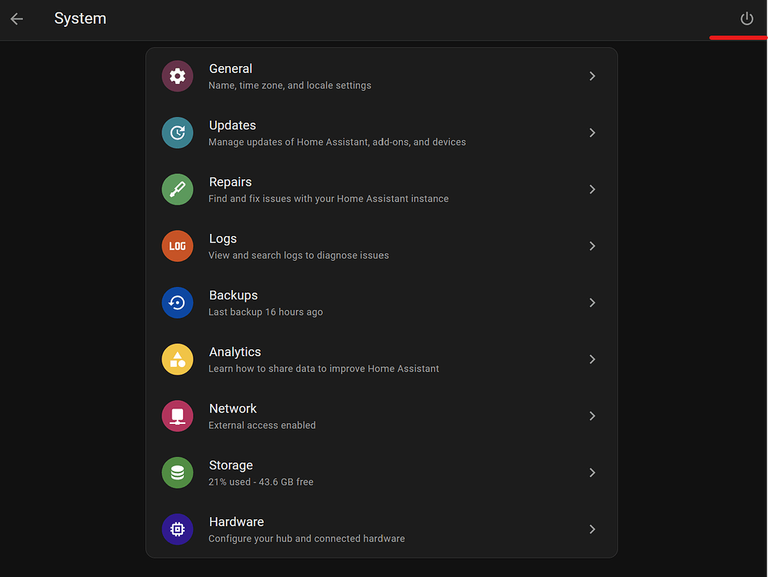Screen dimensions: 768x577
Task: Click the yellow Analytics shapes icon
Action: click(x=178, y=359)
